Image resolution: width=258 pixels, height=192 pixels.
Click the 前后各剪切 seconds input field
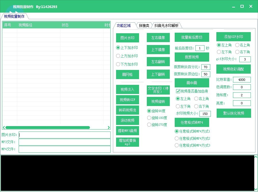tap(200, 48)
